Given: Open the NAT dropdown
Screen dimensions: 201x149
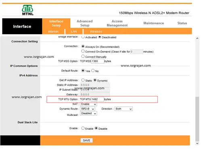Looking at the screenshot, I should 88,104.
